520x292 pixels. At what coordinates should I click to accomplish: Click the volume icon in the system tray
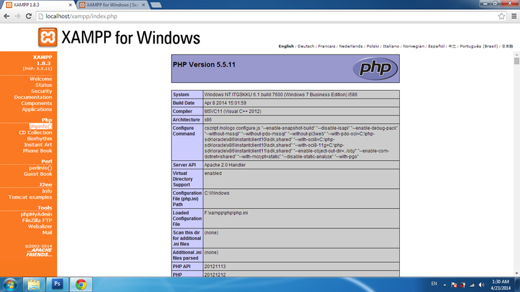[x=482, y=285]
